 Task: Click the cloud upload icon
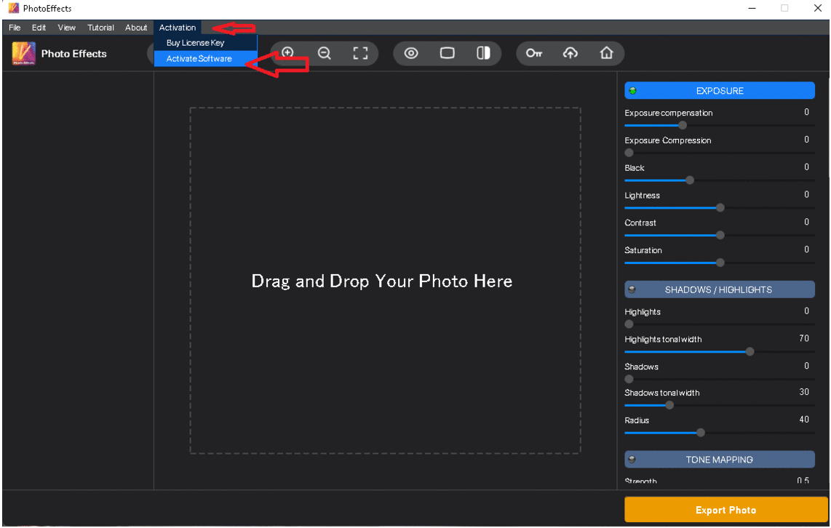coord(570,53)
